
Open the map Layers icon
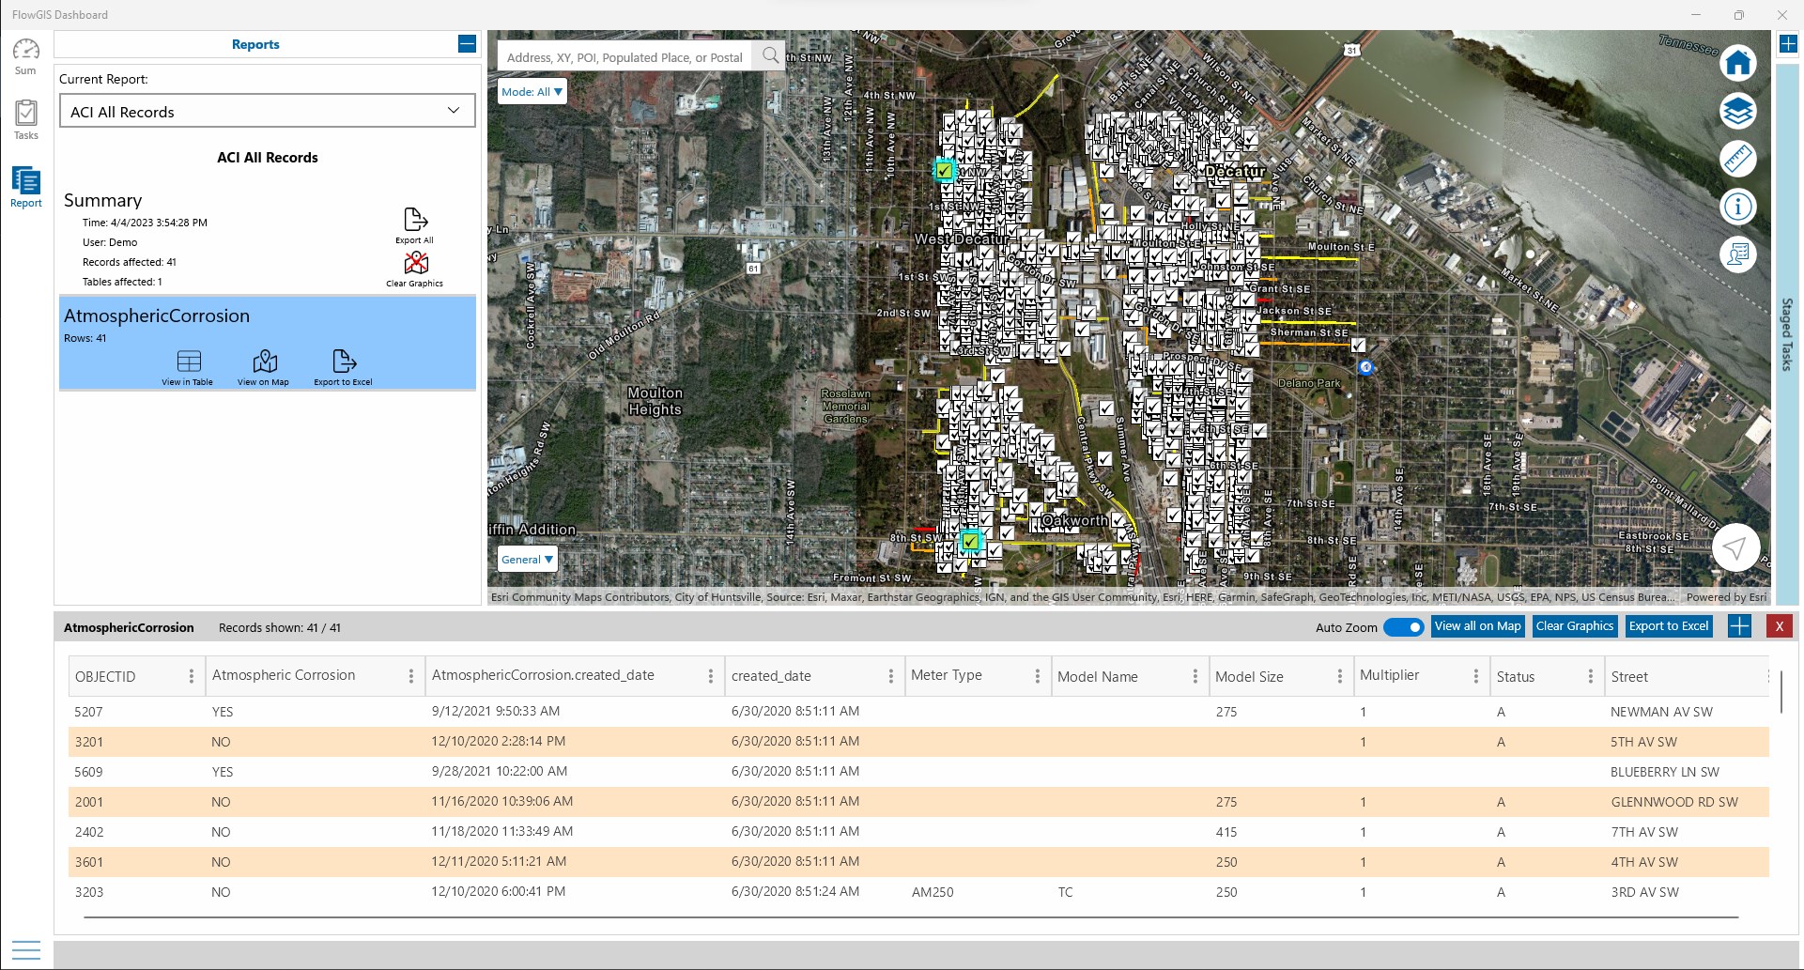click(x=1737, y=112)
